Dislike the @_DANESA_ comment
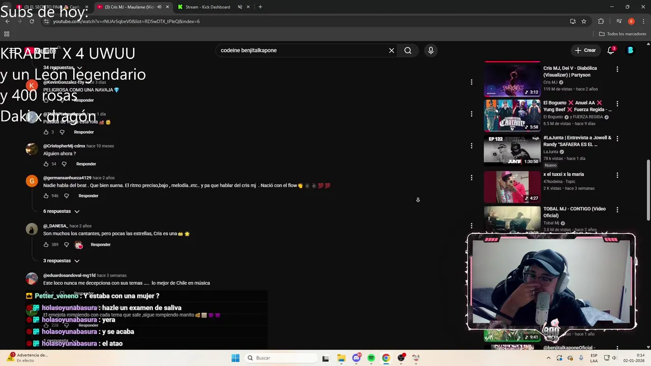The image size is (651, 366). click(66, 245)
